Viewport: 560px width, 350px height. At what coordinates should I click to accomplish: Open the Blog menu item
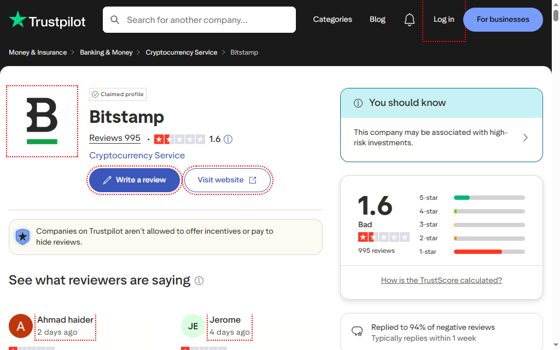pyautogui.click(x=377, y=20)
